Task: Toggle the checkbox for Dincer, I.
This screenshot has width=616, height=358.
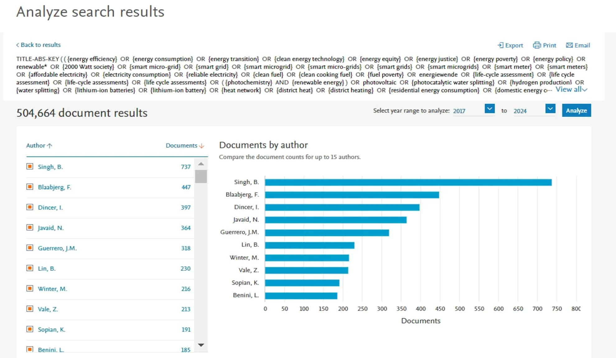Action: [x=30, y=207]
